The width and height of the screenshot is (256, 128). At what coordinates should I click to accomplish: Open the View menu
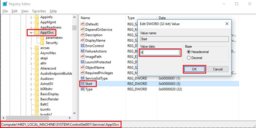25,11
